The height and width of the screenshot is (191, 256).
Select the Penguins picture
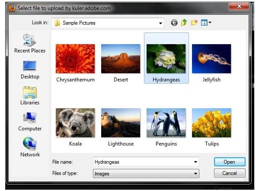coord(166,123)
